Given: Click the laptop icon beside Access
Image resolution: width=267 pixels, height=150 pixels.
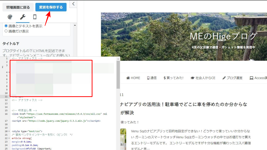Looking at the screenshot, I should coord(251,78).
